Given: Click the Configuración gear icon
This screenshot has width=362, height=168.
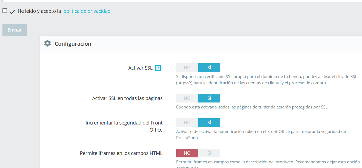Looking at the screenshot, I should point(48,43).
